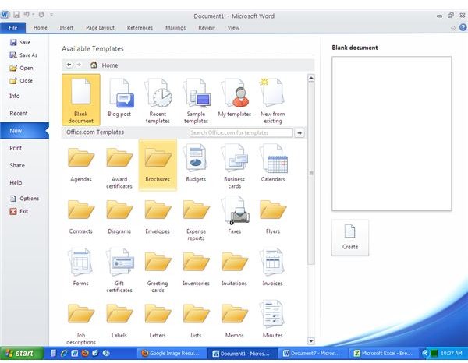The height and width of the screenshot is (363, 468).
Task: Open the Flyers folder
Action: coord(272,216)
